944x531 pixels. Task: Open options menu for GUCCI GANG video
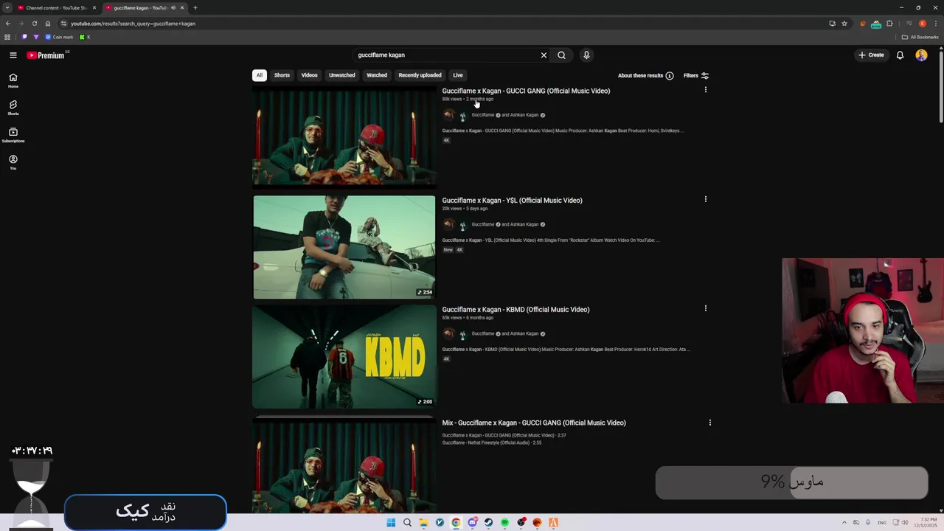pyautogui.click(x=706, y=90)
